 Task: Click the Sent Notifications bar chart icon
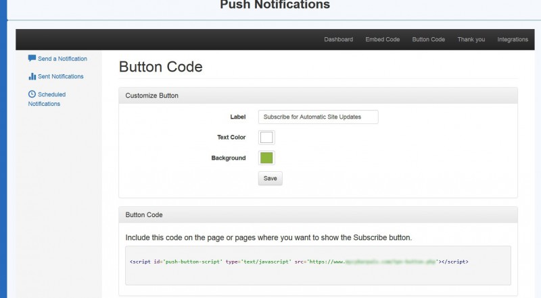(32, 76)
